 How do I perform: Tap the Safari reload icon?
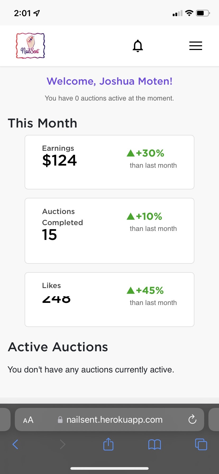[192, 419]
